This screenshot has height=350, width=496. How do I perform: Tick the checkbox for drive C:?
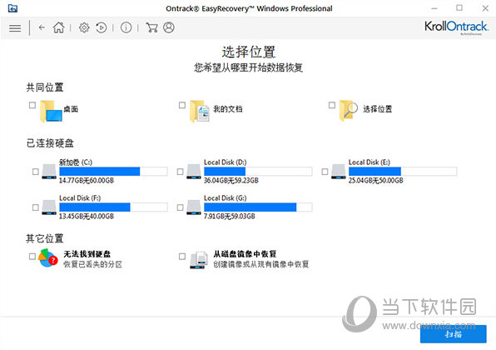(36, 172)
